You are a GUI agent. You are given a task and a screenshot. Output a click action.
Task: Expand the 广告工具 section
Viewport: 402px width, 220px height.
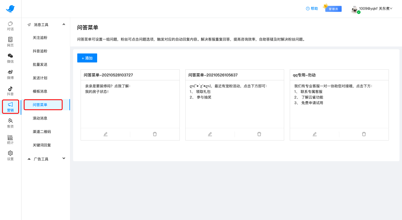(x=64, y=158)
